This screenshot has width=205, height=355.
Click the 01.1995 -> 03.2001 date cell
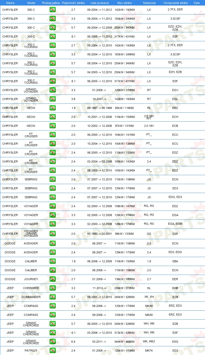pos(100,234)
